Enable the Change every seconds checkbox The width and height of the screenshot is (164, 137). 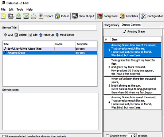108,136
